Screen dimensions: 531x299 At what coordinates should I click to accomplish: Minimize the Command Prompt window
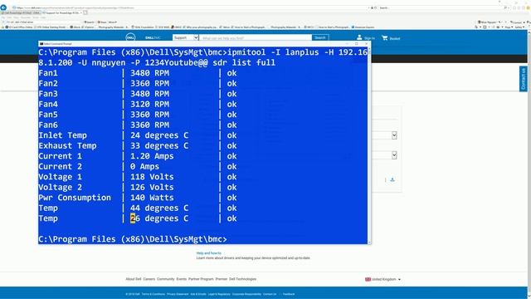tap(347, 44)
